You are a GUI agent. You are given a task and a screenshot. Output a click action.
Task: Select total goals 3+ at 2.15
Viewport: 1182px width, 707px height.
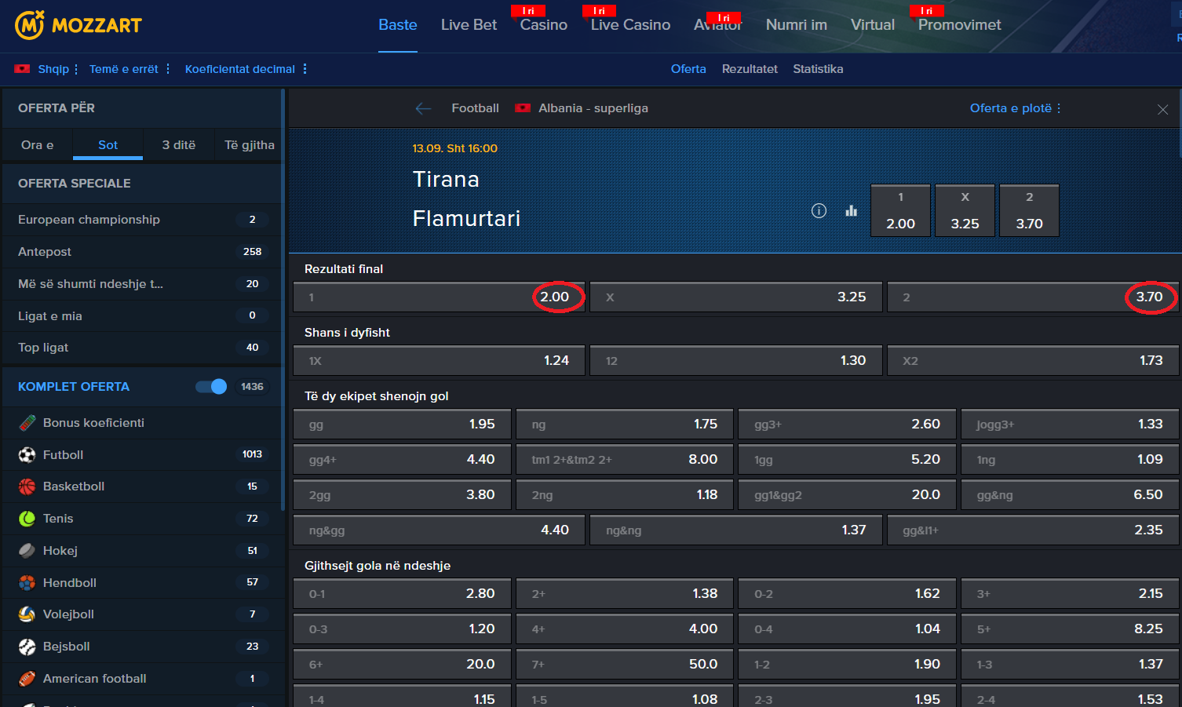coord(1070,594)
